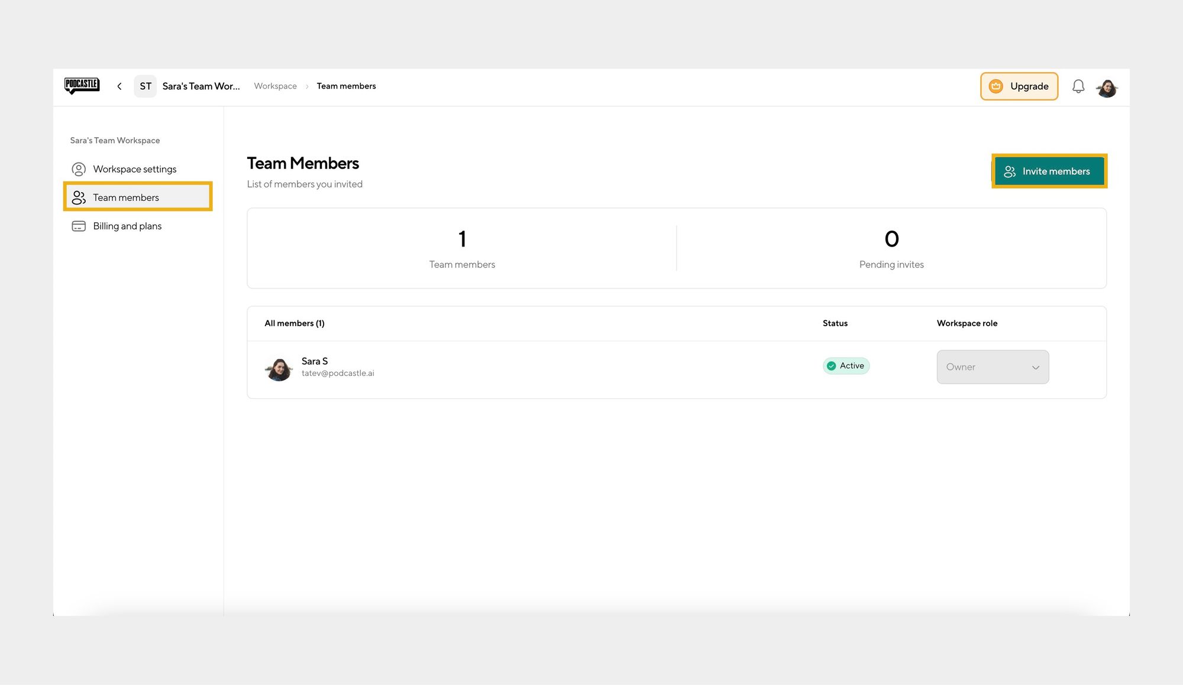This screenshot has width=1183, height=685.
Task: Open the user profile avatar menu
Action: (x=1106, y=88)
